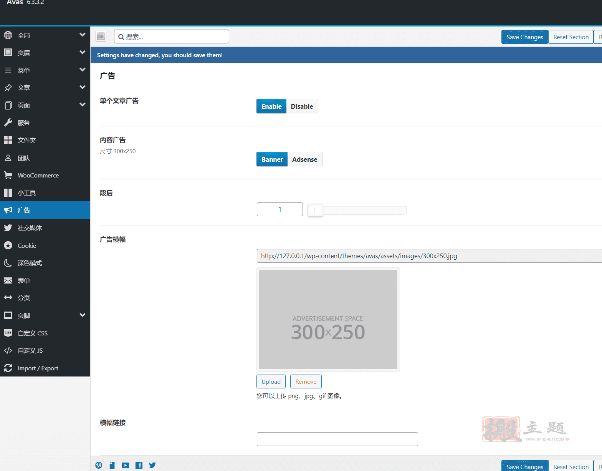
Task: Expand the 菜单 sidebar section chevron
Action: click(82, 70)
